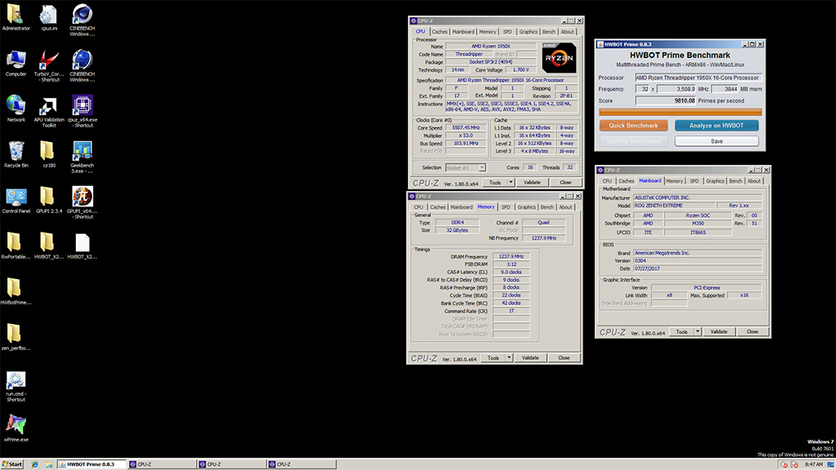Viewport: 836px width, 470px height.
Task: Open the GPUPI 2.3.4 folder icon
Action: [x=48, y=201]
